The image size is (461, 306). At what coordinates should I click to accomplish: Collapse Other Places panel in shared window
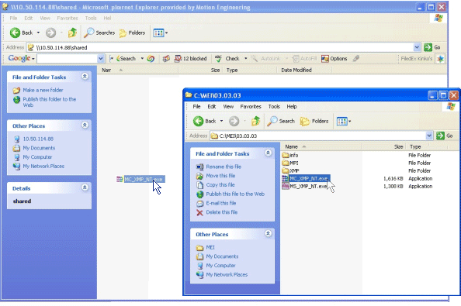[x=85, y=125]
